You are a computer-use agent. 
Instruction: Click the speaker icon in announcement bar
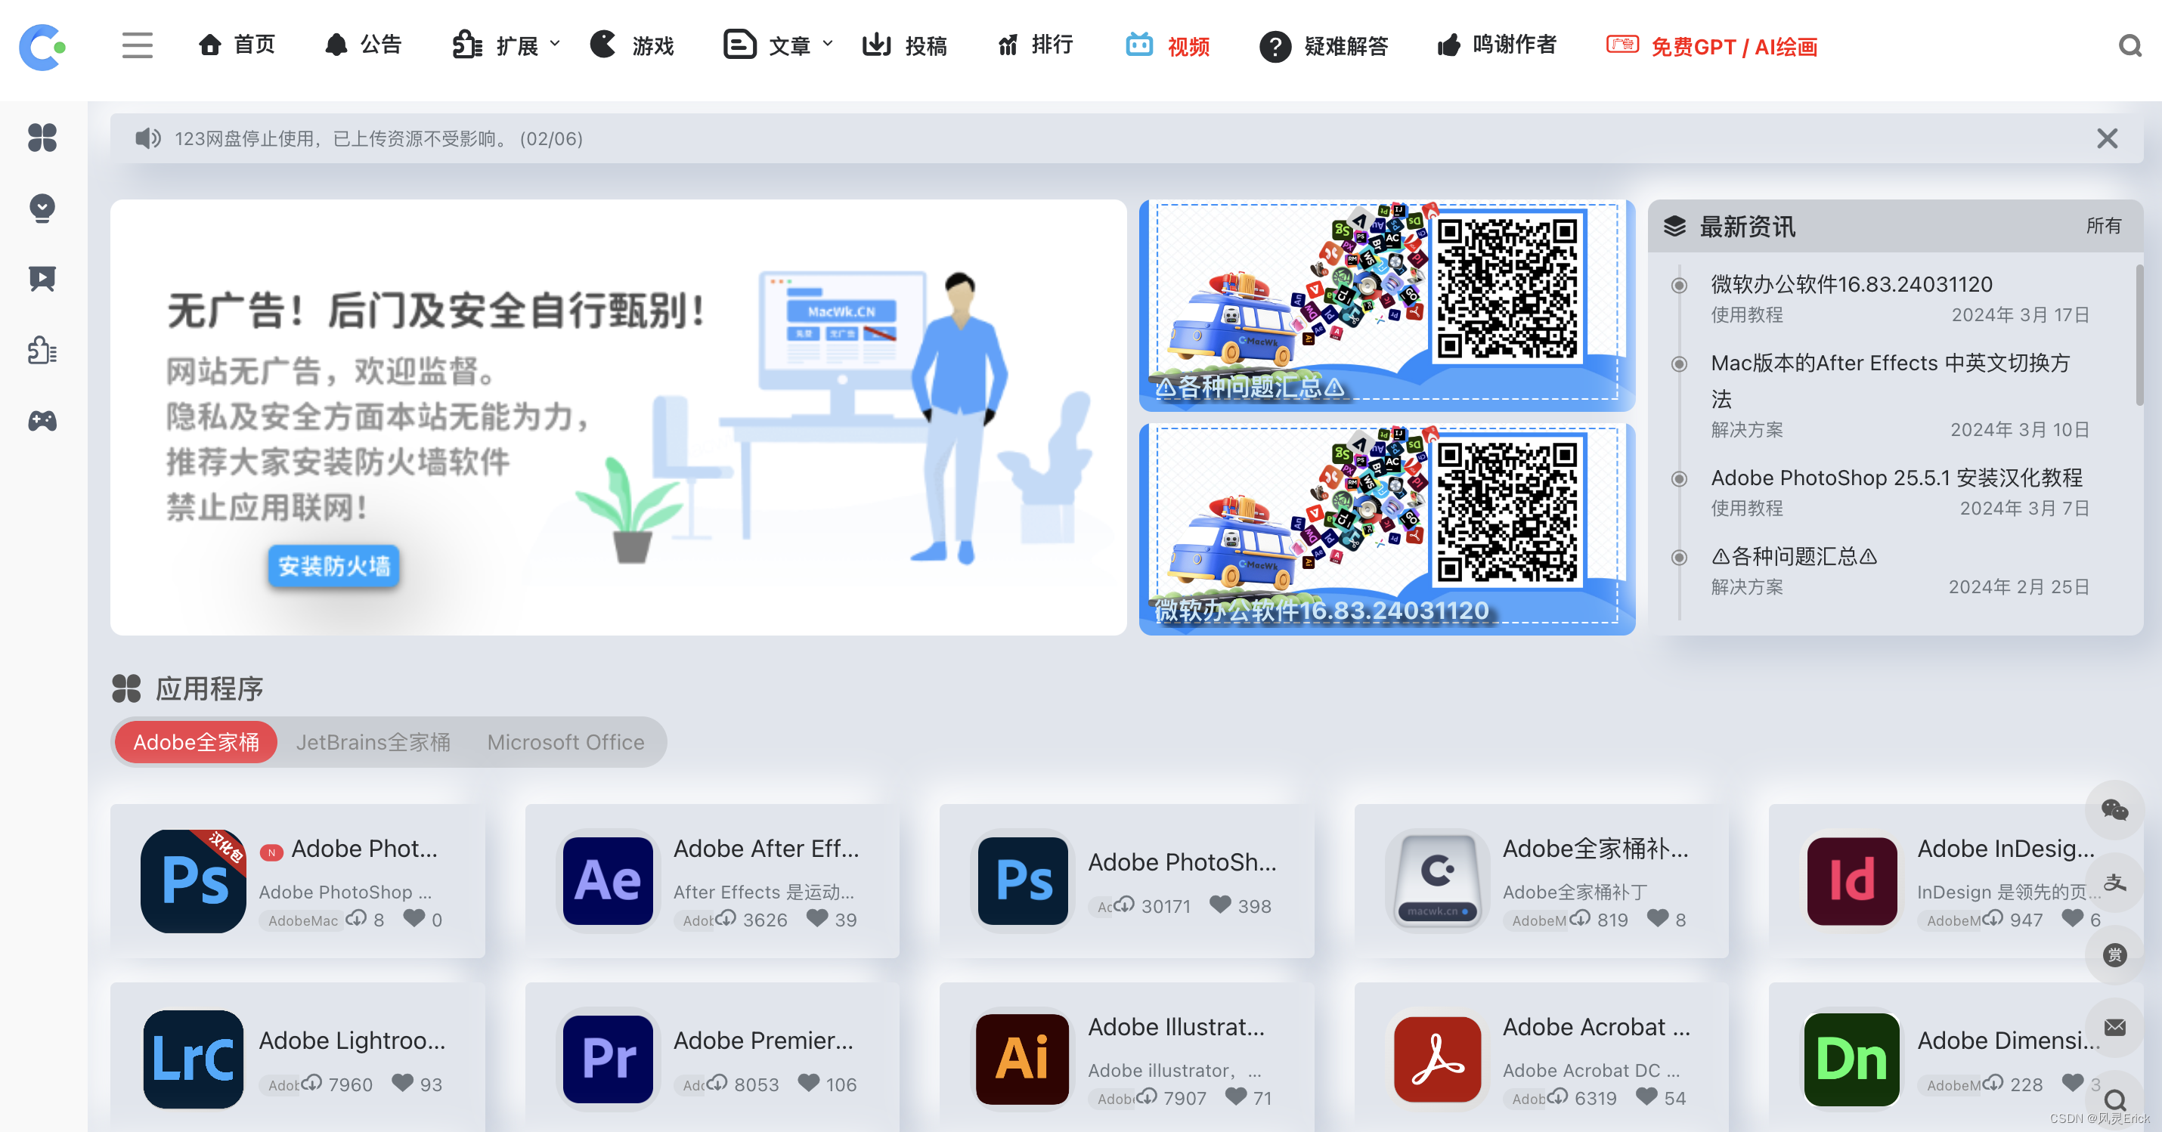point(147,138)
